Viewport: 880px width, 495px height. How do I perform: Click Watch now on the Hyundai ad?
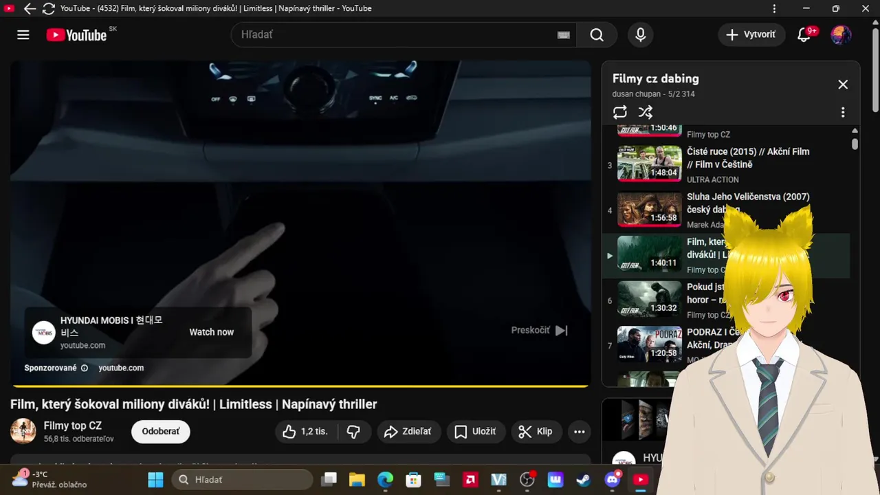(212, 332)
